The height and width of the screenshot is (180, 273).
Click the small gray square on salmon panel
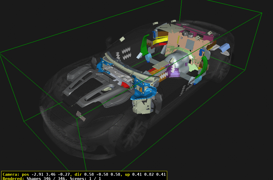pos(190,44)
